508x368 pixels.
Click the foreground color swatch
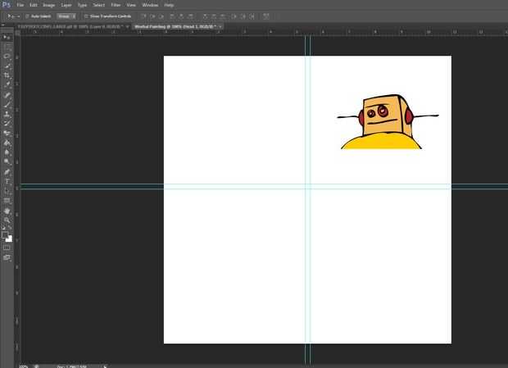(x=6, y=234)
